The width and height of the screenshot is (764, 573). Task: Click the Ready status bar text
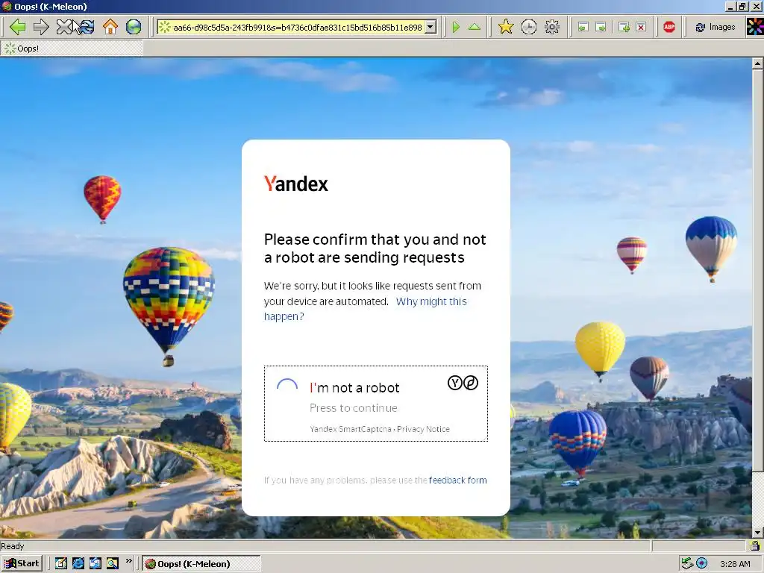pyautogui.click(x=12, y=546)
